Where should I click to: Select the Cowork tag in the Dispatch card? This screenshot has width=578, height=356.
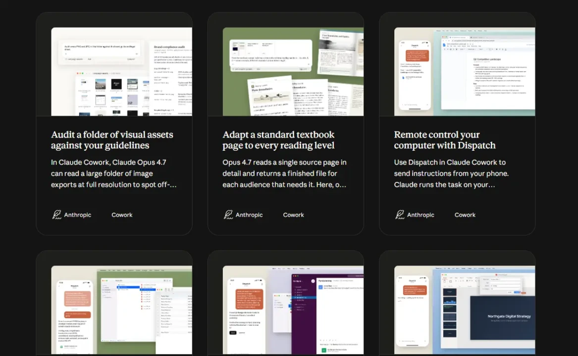pyautogui.click(x=465, y=215)
